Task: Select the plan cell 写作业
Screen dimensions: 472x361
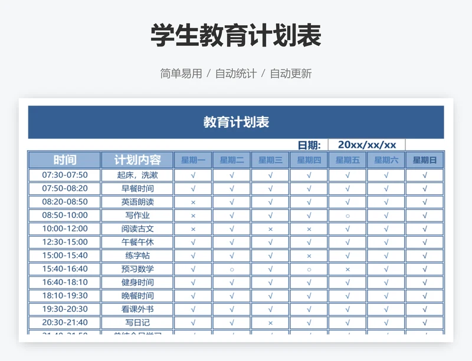Action: click(137, 215)
